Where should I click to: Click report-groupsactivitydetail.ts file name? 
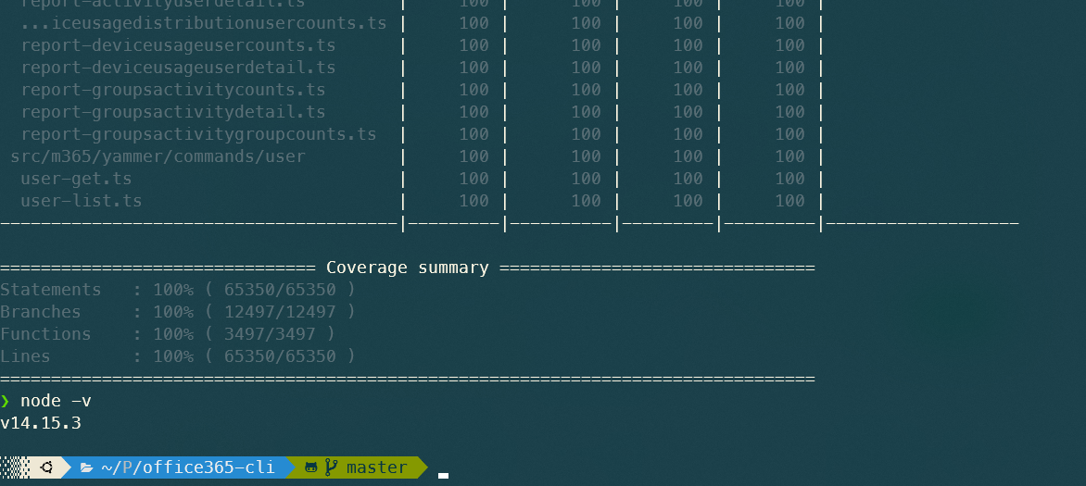click(x=172, y=112)
